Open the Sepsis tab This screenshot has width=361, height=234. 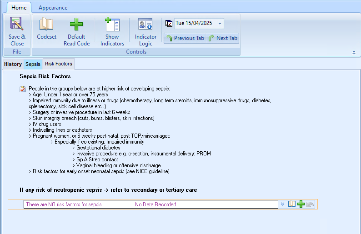[33, 64]
